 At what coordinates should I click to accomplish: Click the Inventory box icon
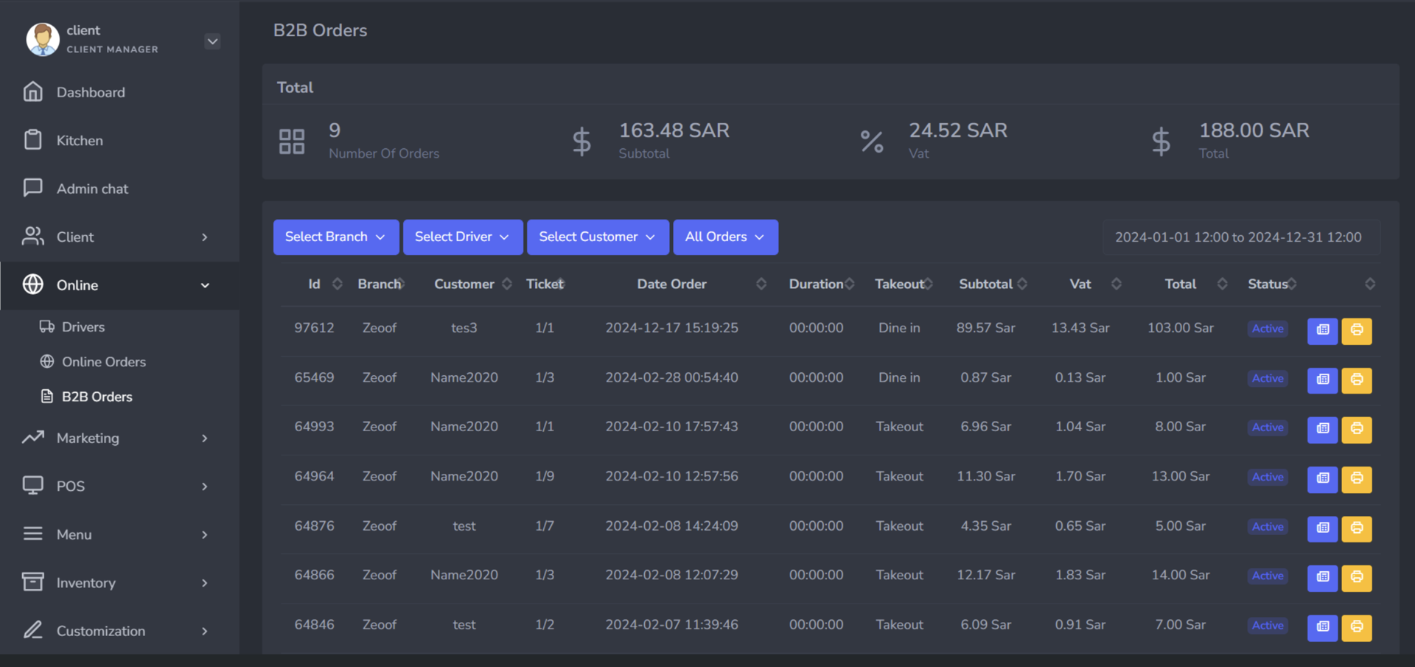(32, 582)
